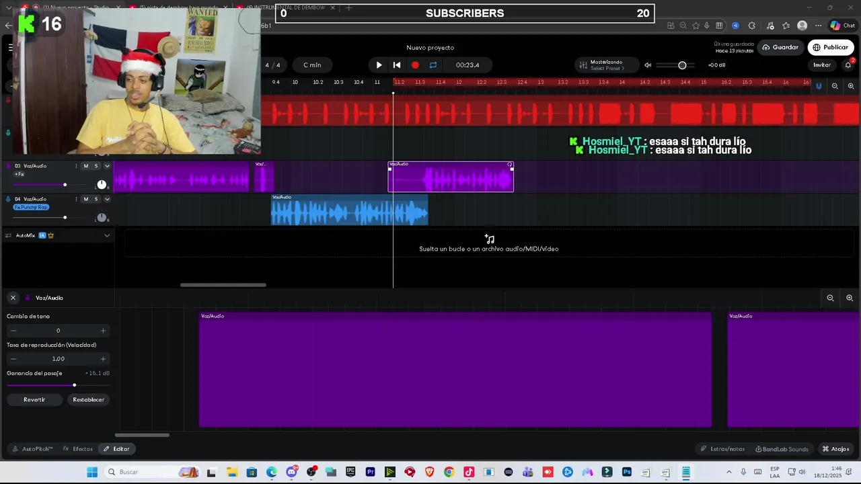This screenshot has height=484, width=861.
Task: Click the red record button
Action: [x=415, y=65]
